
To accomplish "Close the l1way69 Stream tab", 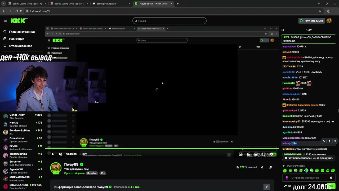I will pyautogui.click(x=171, y=4).
